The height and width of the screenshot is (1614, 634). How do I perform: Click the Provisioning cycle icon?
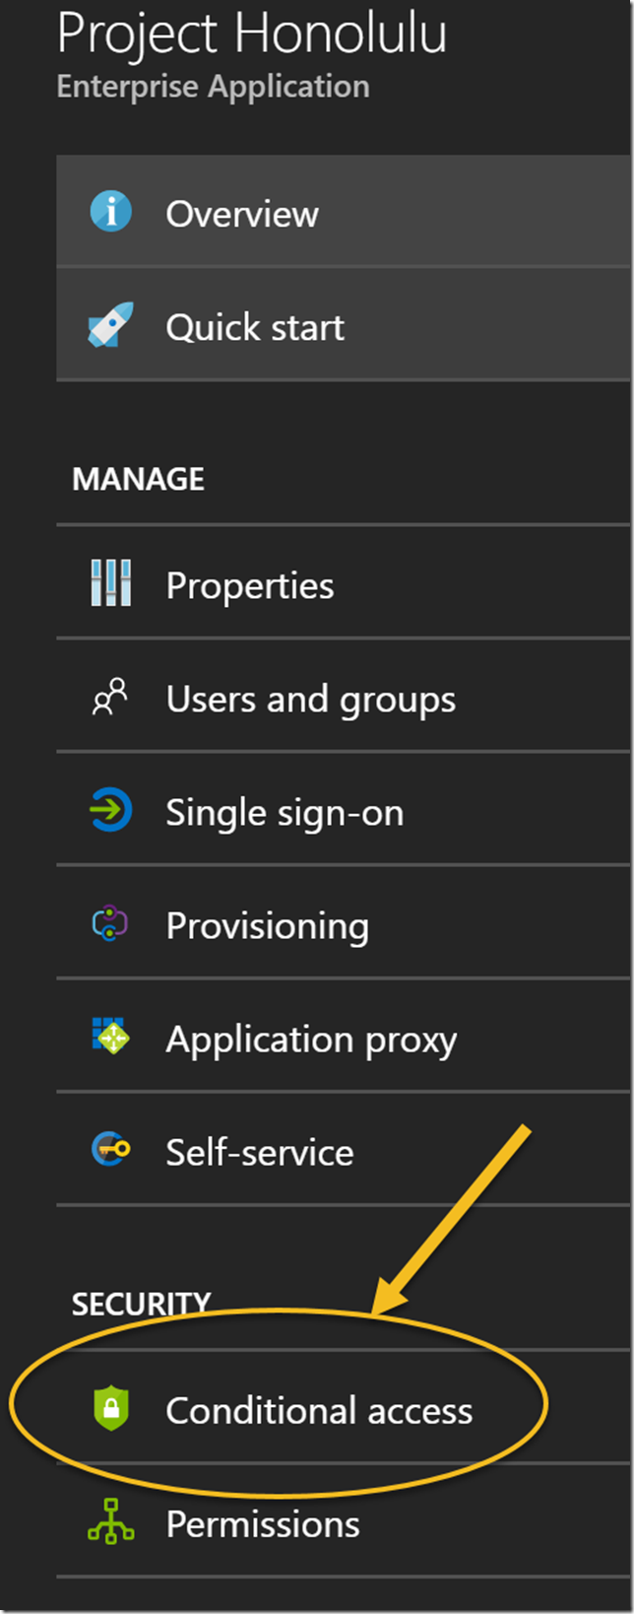[x=110, y=924]
